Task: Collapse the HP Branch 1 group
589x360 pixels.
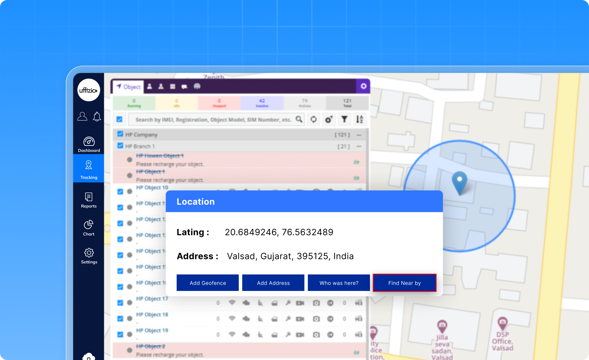Action: 359,146
